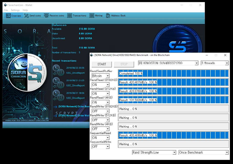Go to the Address Book tab label
The width and height of the screenshot is (233, 164).
click(118, 15)
